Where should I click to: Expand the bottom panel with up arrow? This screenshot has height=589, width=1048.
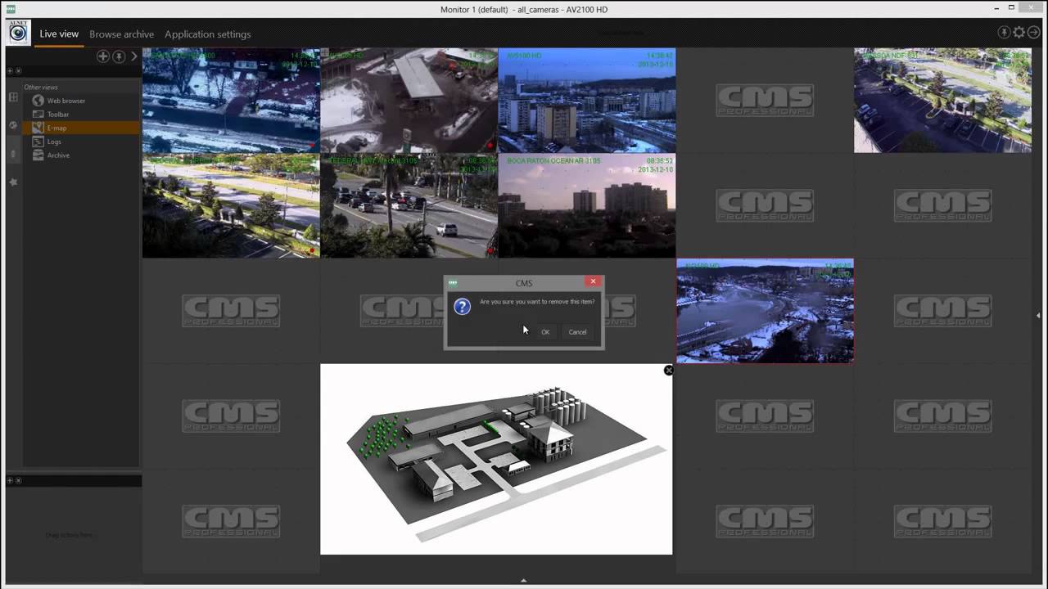coord(523,581)
